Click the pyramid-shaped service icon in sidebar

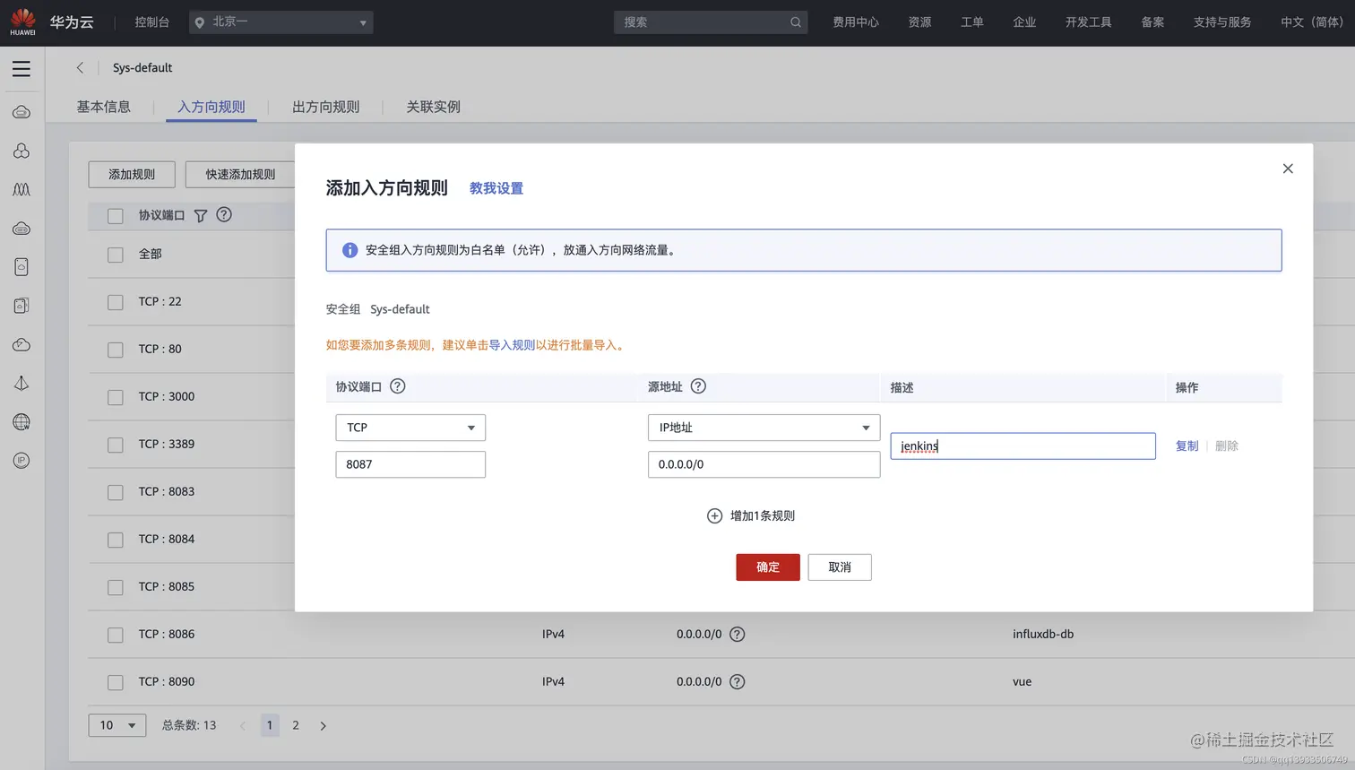click(22, 383)
